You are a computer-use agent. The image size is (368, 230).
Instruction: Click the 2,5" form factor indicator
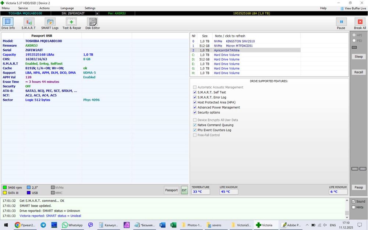pyautogui.click(x=29, y=188)
